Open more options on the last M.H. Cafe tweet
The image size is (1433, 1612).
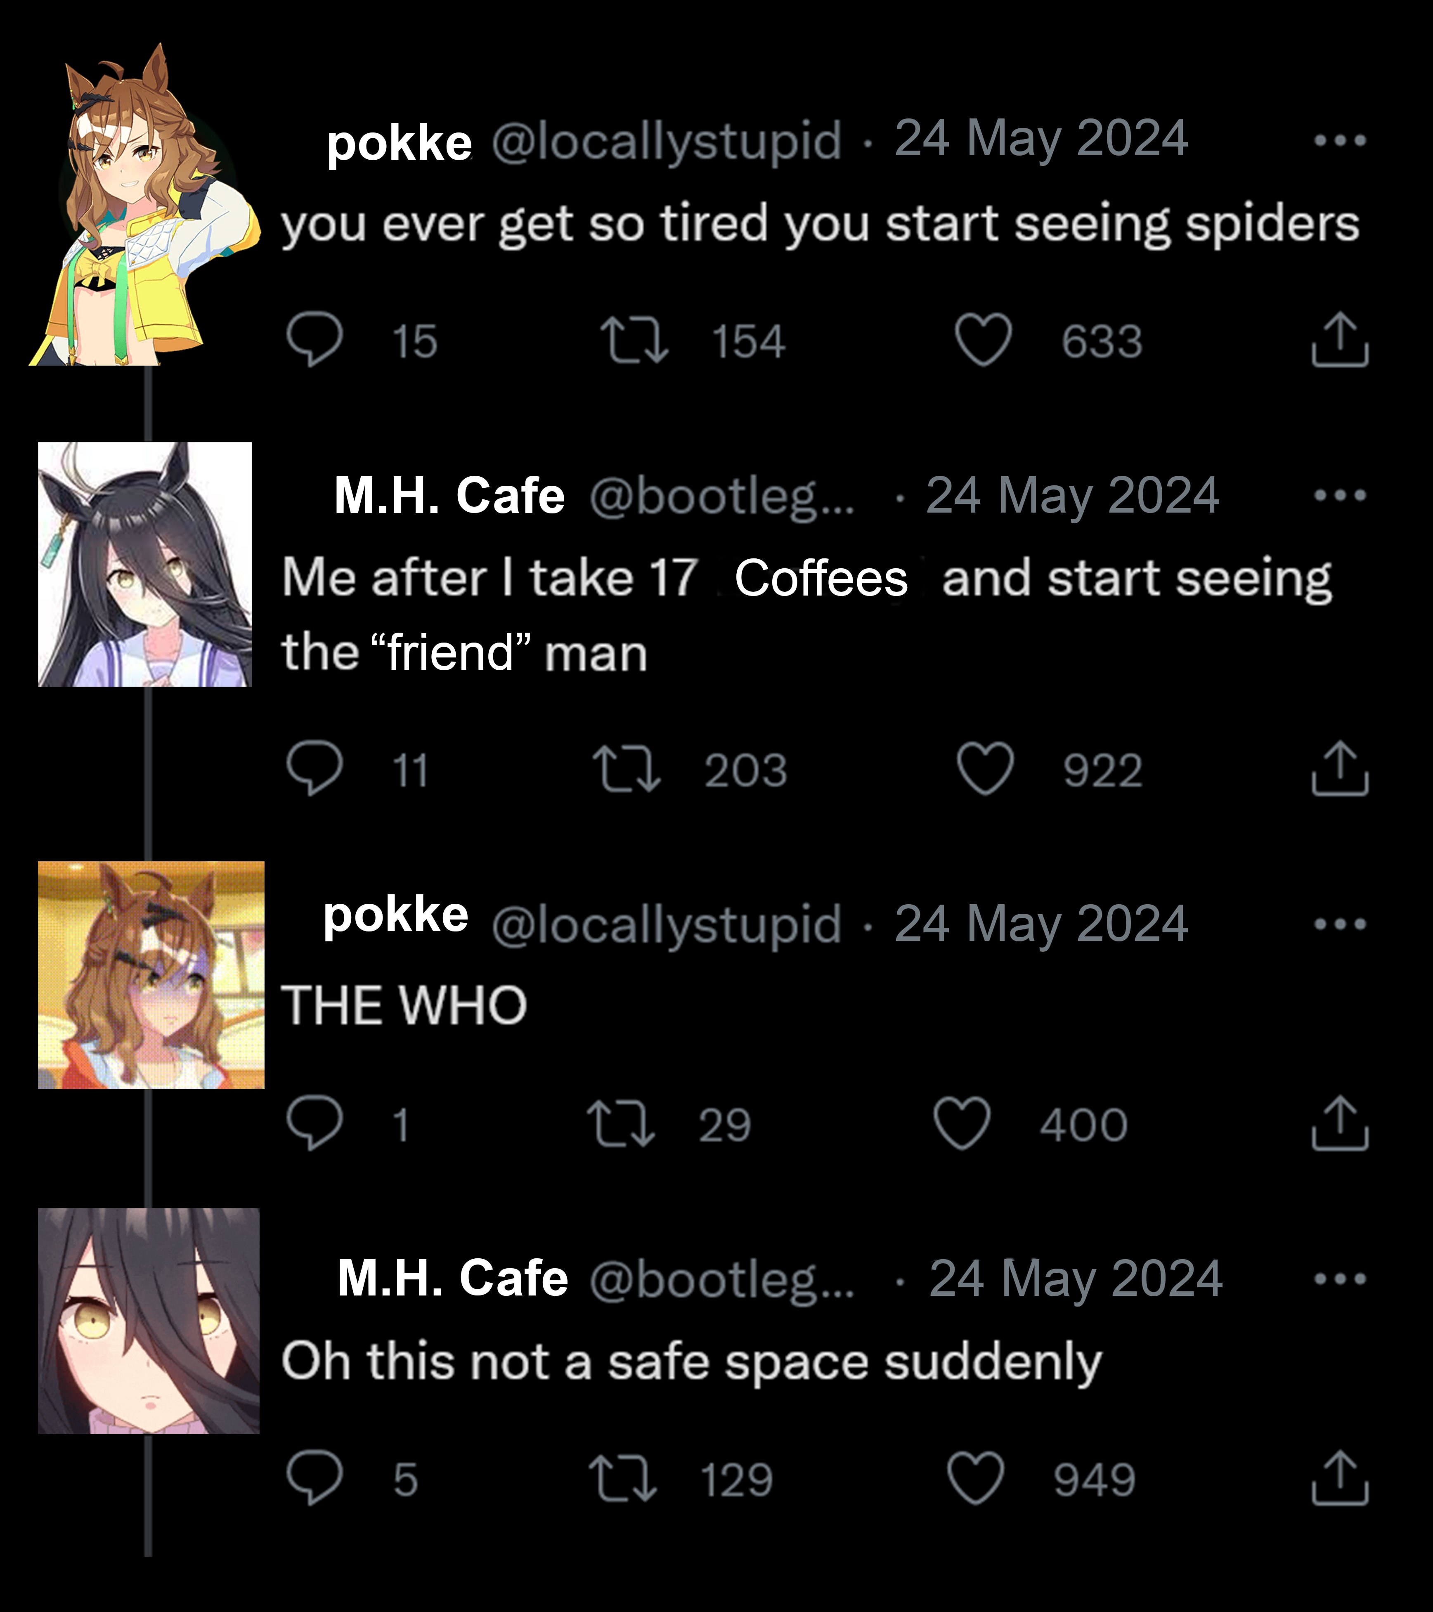point(1340,1279)
